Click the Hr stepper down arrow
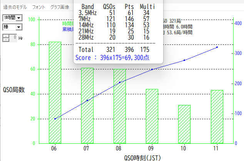Screen dimensions: 244x161 coord(6,39)
